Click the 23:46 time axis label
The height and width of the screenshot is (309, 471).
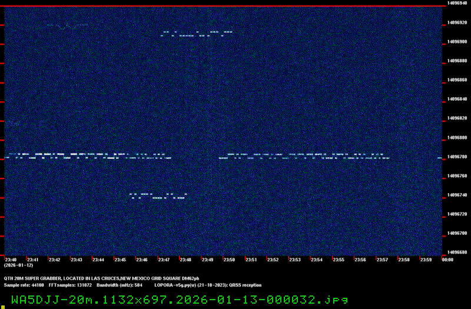(142, 260)
